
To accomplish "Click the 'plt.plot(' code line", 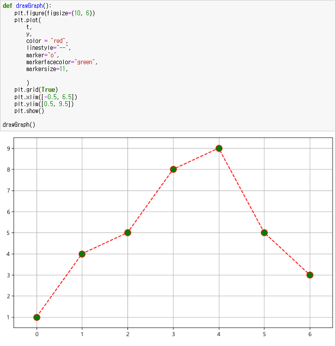I will pyautogui.click(x=28, y=20).
